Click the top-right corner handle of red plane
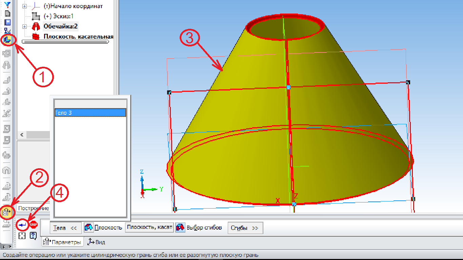Image resolution: width=463 pixels, height=260 pixels. point(408,82)
